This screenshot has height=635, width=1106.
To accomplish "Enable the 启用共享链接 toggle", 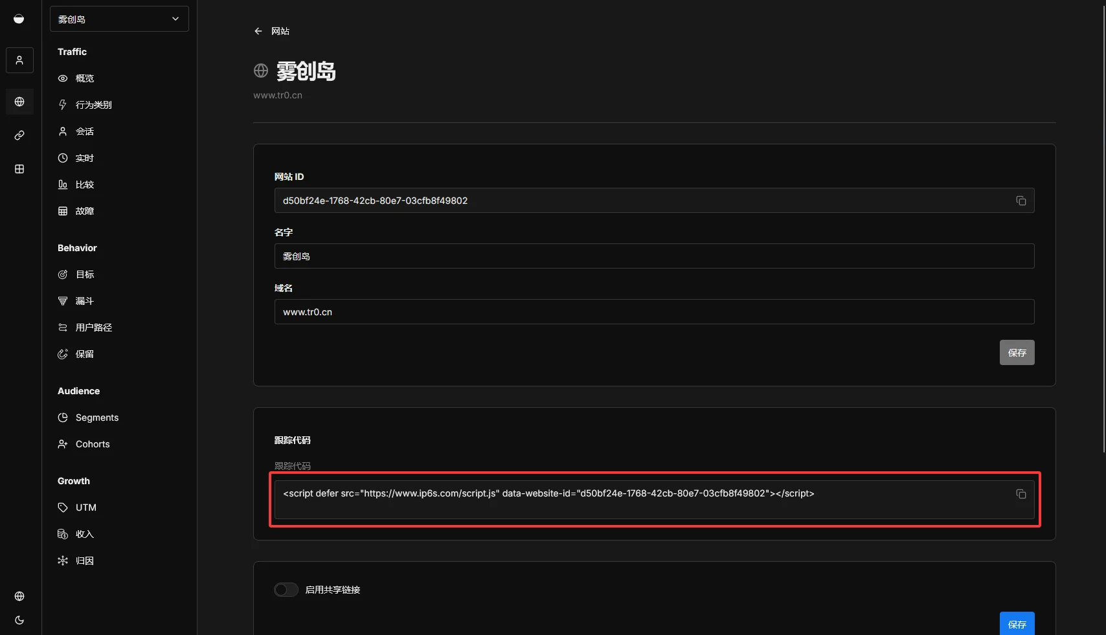I will [x=286, y=590].
